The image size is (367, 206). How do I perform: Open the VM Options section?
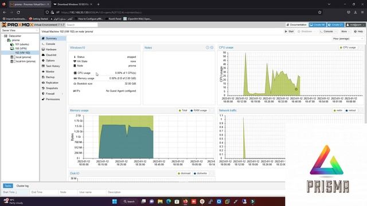(53, 61)
